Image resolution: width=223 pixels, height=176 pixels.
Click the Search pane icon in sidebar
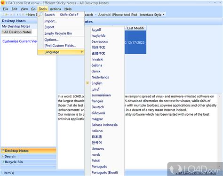[3, 156]
